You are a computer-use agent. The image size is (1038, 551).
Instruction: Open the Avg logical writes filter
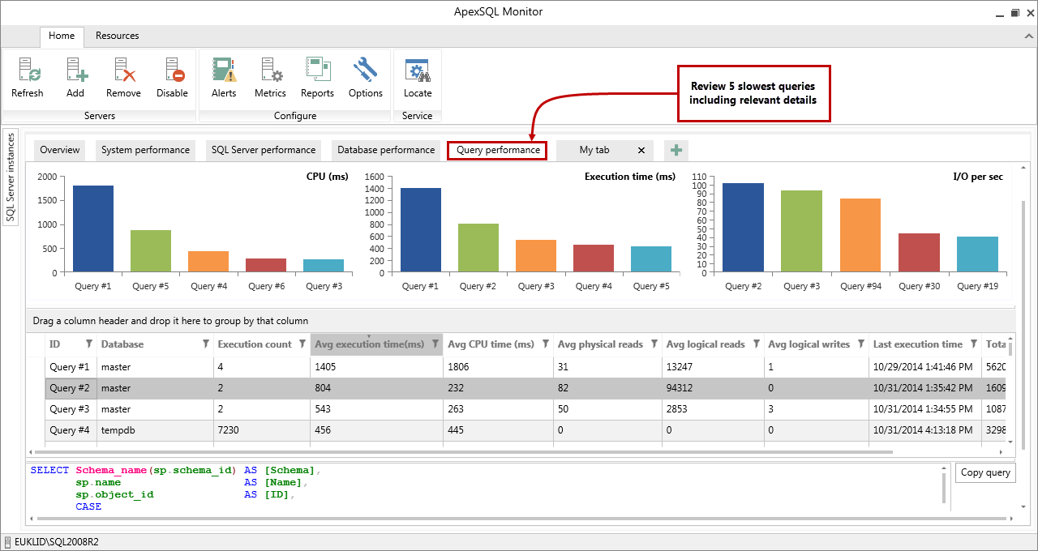[x=860, y=344]
